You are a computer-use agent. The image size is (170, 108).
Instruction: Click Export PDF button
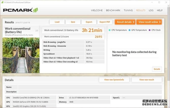click(x=105, y=22)
